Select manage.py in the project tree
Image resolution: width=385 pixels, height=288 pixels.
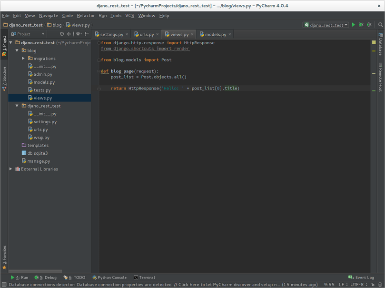[x=39, y=161]
